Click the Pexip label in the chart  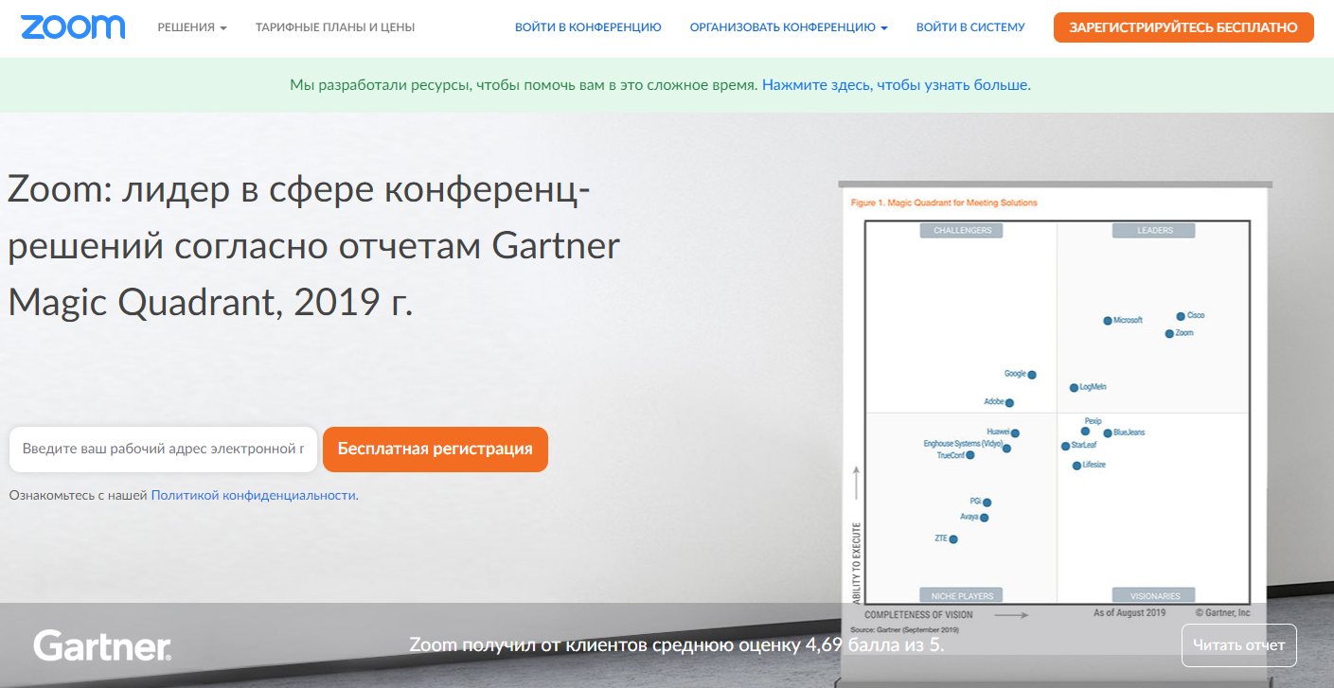(x=1093, y=421)
